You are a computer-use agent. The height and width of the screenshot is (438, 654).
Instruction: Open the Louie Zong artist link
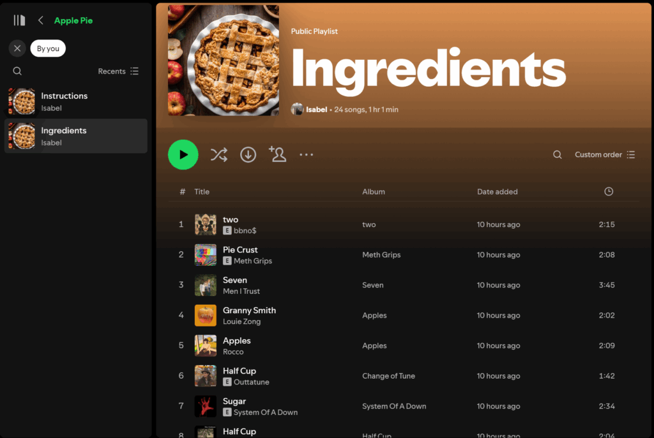pyautogui.click(x=241, y=321)
